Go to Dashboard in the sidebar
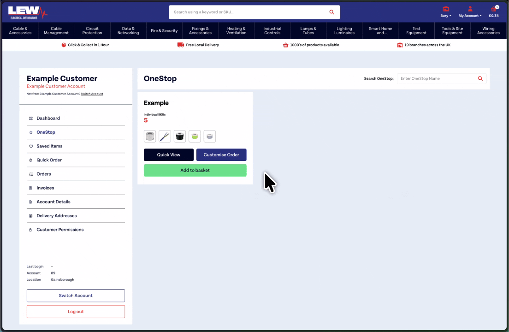 click(48, 119)
